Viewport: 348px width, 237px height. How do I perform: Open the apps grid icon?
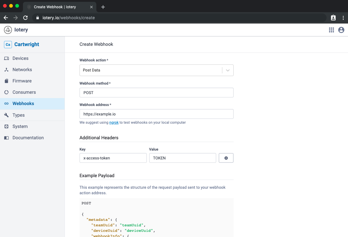[331, 30]
